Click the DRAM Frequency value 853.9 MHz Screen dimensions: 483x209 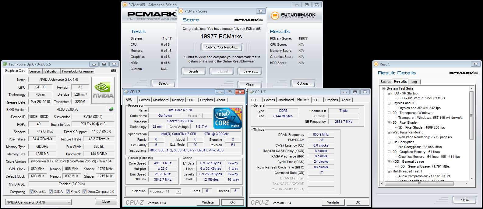(321, 134)
